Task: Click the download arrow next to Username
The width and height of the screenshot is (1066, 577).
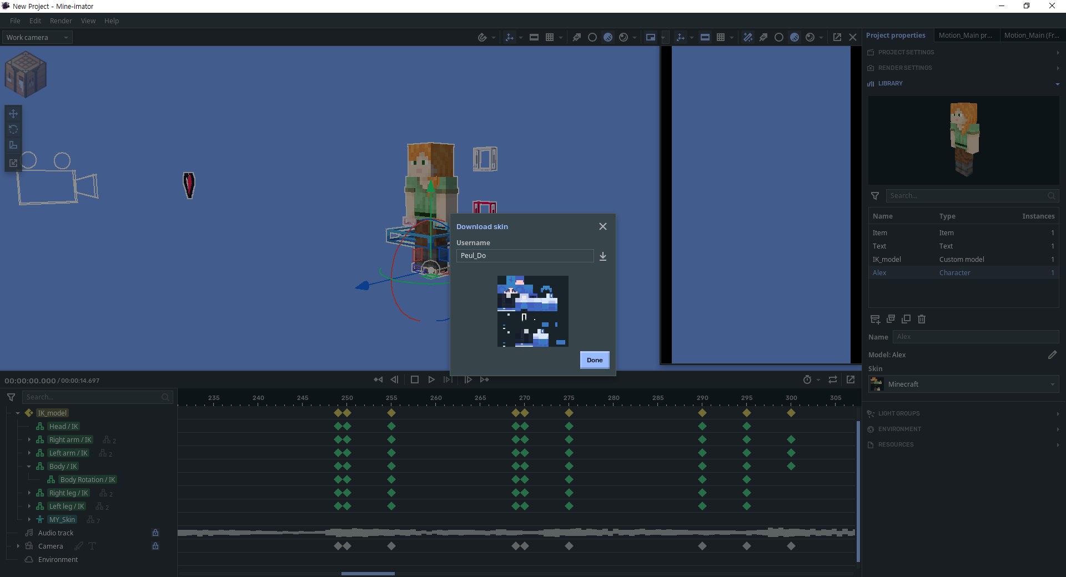Action: click(603, 256)
